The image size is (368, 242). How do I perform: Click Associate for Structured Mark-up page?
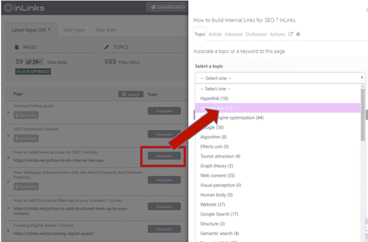(x=164, y=206)
